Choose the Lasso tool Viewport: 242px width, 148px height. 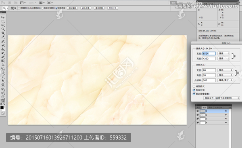(3, 25)
